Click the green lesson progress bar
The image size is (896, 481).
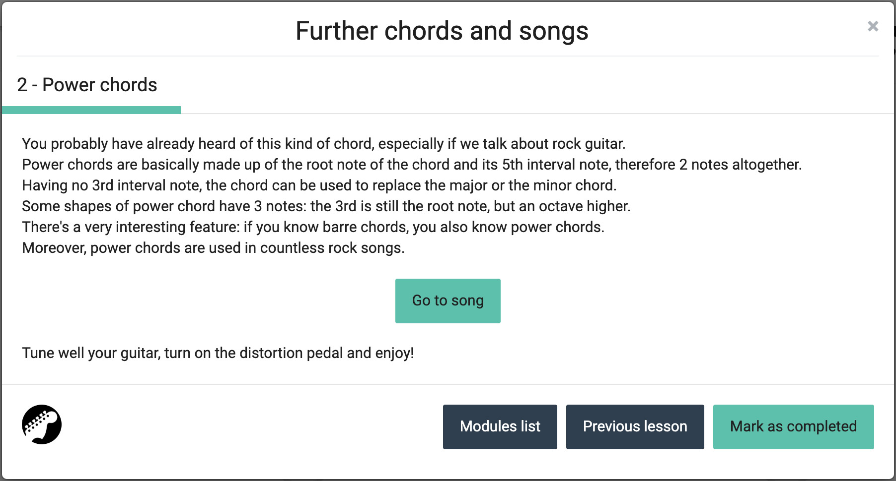[x=91, y=109]
